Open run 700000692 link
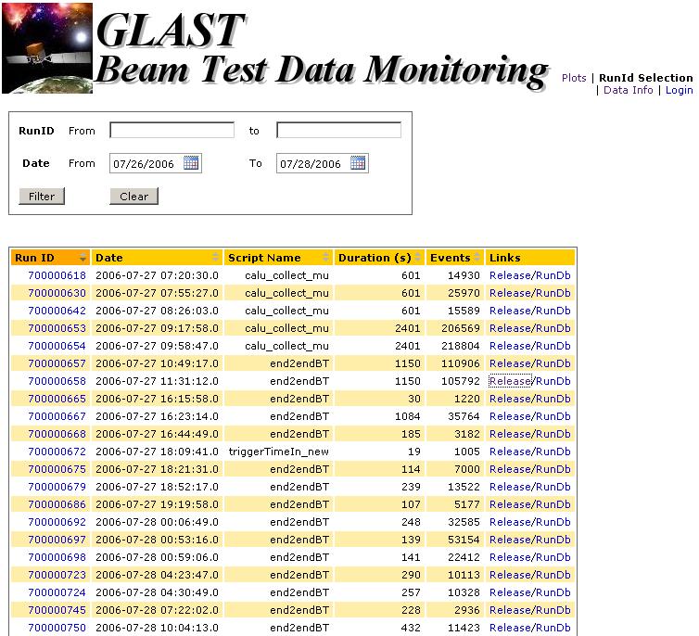This screenshot has height=636, width=699. (57, 522)
